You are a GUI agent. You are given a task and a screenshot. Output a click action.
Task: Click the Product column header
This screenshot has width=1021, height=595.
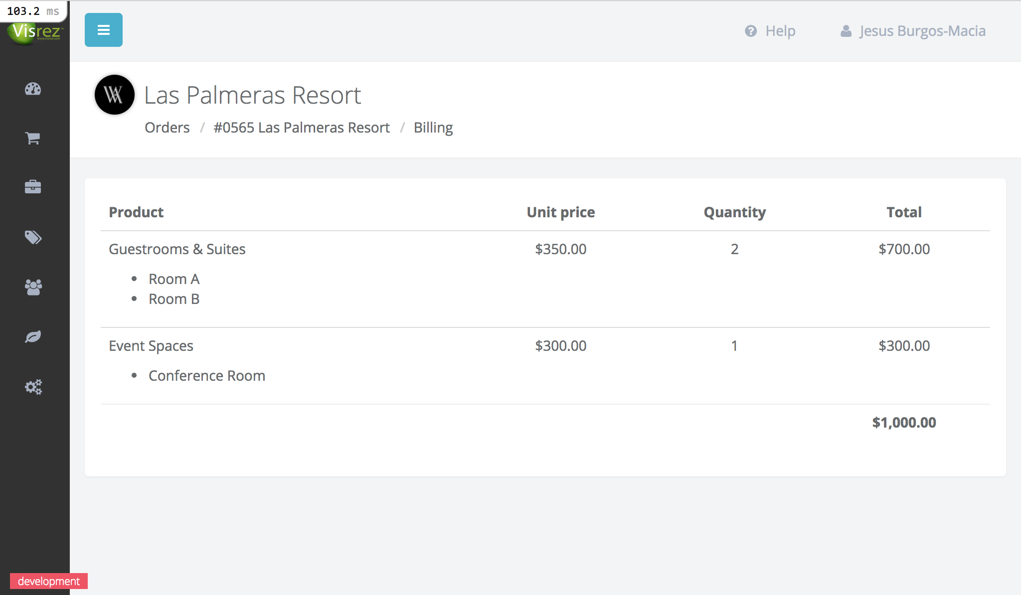[136, 212]
